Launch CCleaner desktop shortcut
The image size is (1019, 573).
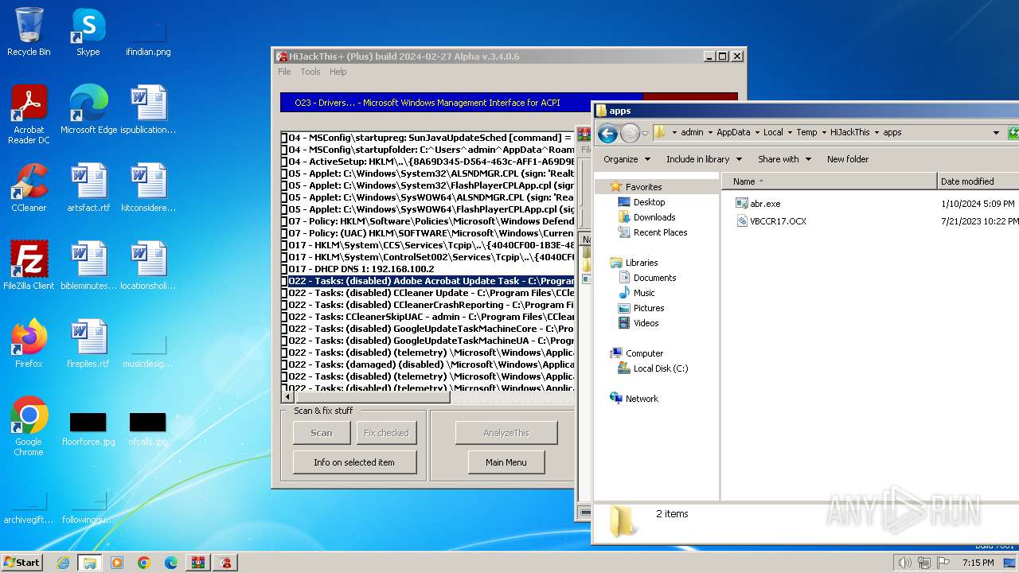(x=29, y=188)
